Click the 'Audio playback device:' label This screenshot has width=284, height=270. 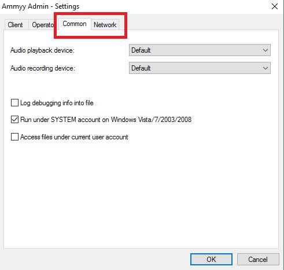[x=42, y=50]
